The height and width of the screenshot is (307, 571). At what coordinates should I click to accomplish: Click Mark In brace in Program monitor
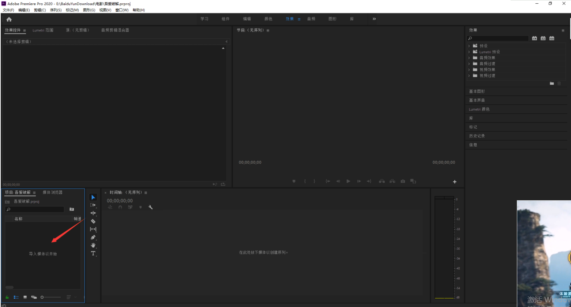305,181
